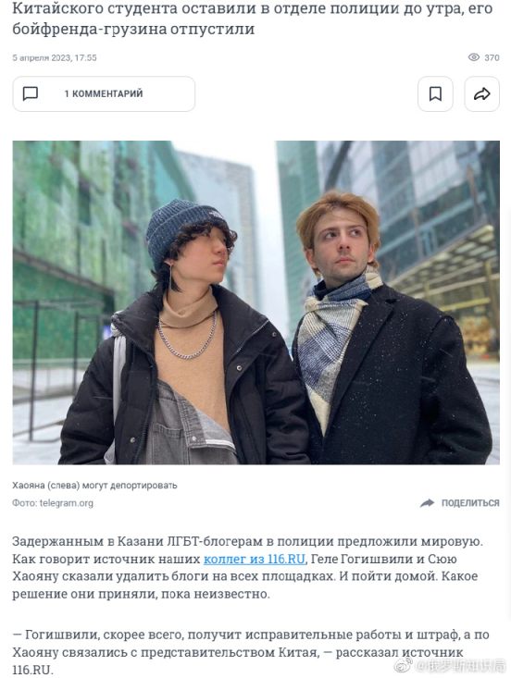Click the paragraph starting with Задержанным в Казани
Image resolution: width=511 pixels, height=678 pixels.
247,567
